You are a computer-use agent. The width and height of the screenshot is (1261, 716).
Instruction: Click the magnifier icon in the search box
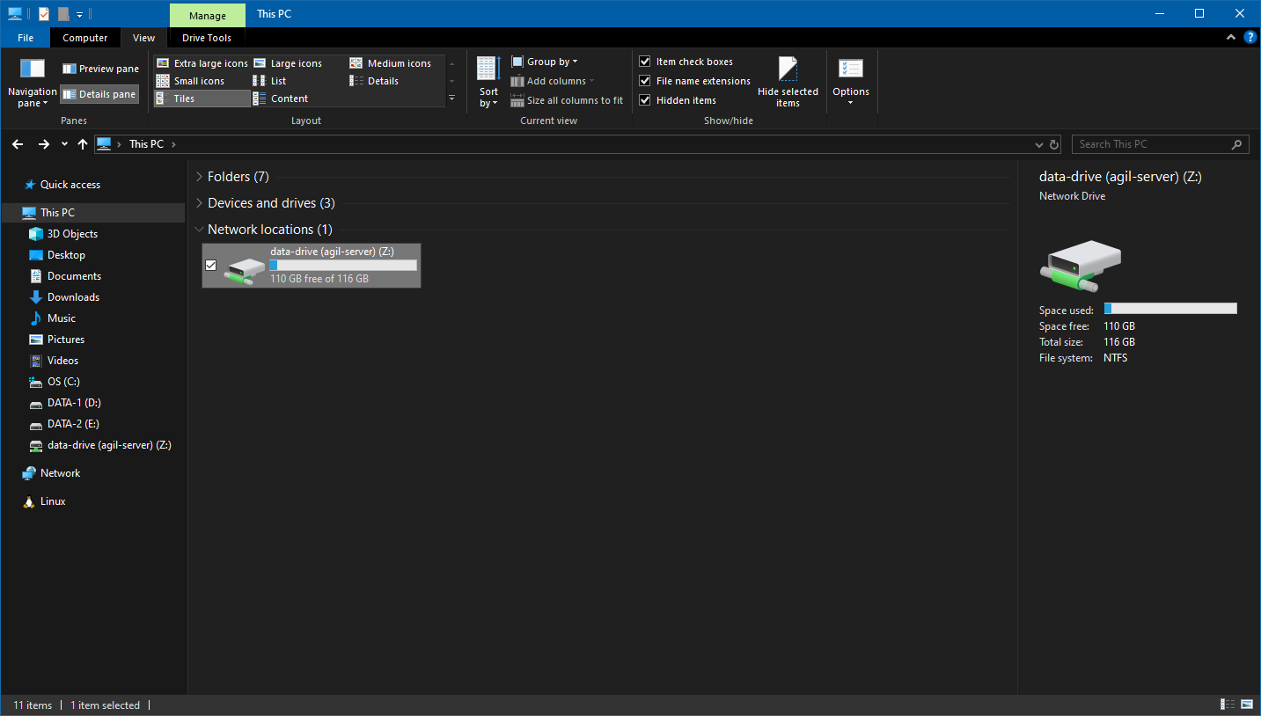click(1236, 144)
